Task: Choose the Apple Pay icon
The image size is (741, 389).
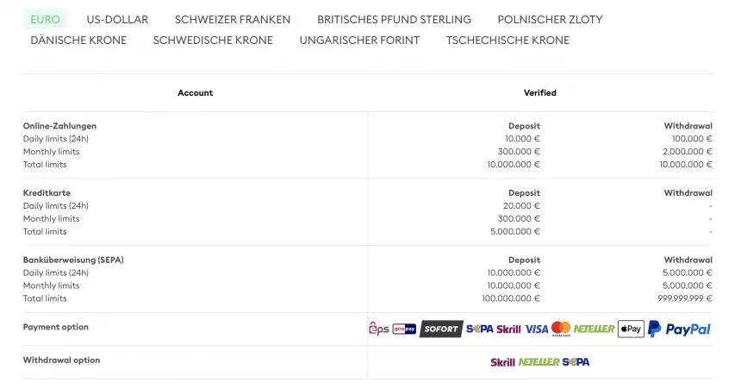Action: [631, 329]
